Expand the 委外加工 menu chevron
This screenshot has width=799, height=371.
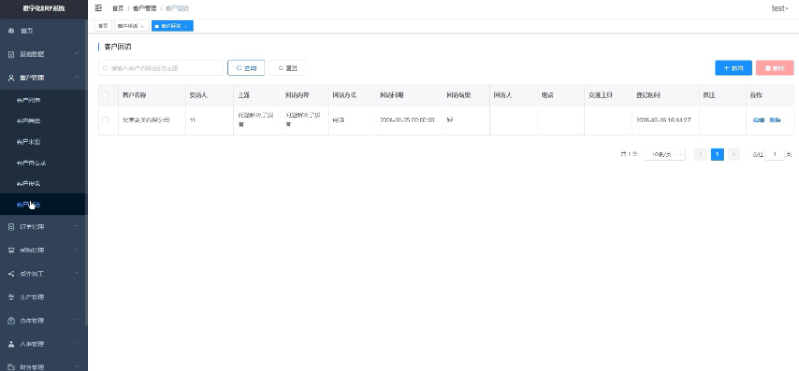pos(77,273)
